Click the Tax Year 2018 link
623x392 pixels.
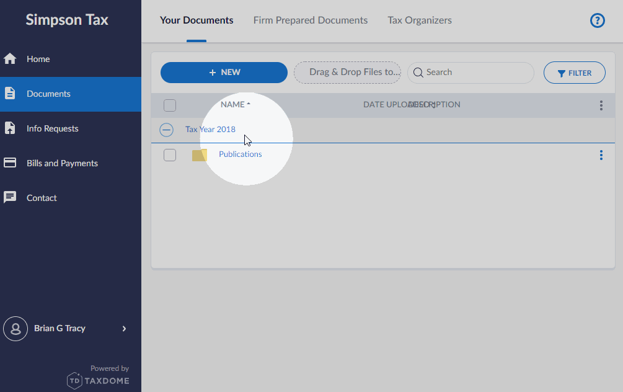pyautogui.click(x=210, y=129)
